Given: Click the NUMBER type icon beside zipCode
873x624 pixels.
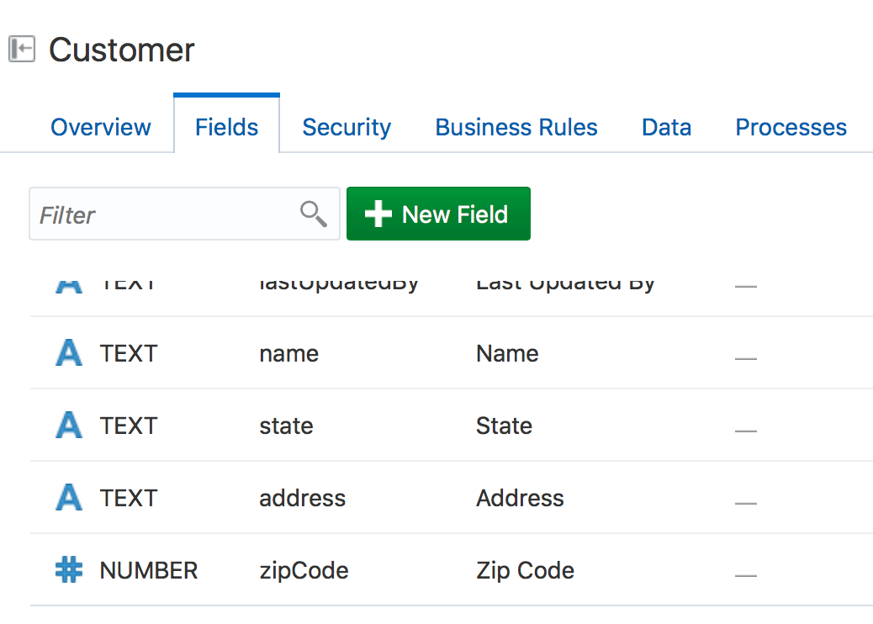Looking at the screenshot, I should [68, 570].
